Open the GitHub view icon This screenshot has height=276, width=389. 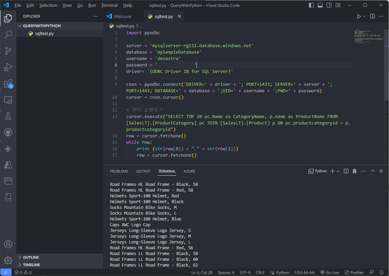tap(8, 133)
